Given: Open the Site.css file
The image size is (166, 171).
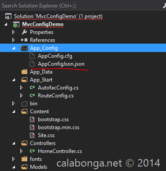Looking at the screenshot, I should pyautogui.click(x=46, y=135).
